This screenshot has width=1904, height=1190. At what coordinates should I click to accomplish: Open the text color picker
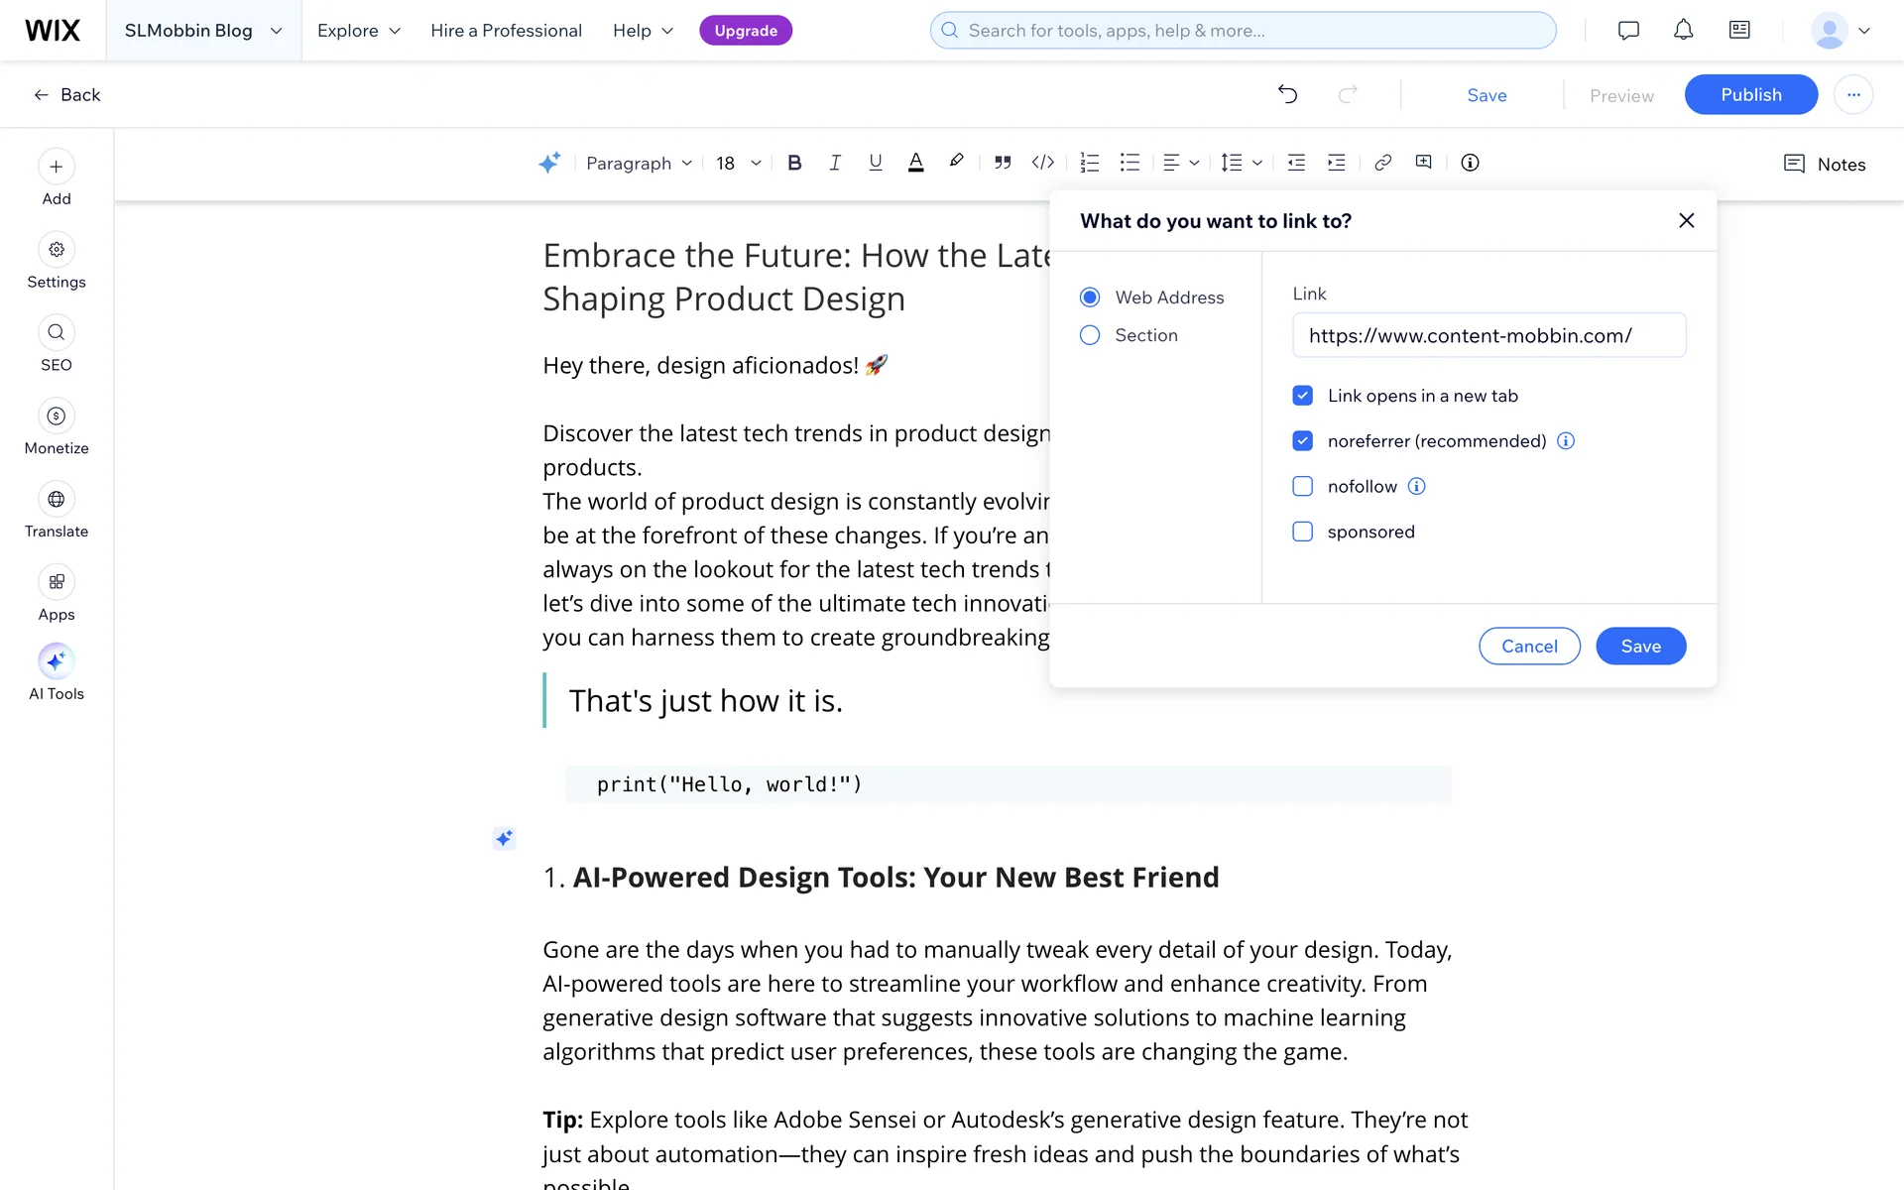[915, 163]
